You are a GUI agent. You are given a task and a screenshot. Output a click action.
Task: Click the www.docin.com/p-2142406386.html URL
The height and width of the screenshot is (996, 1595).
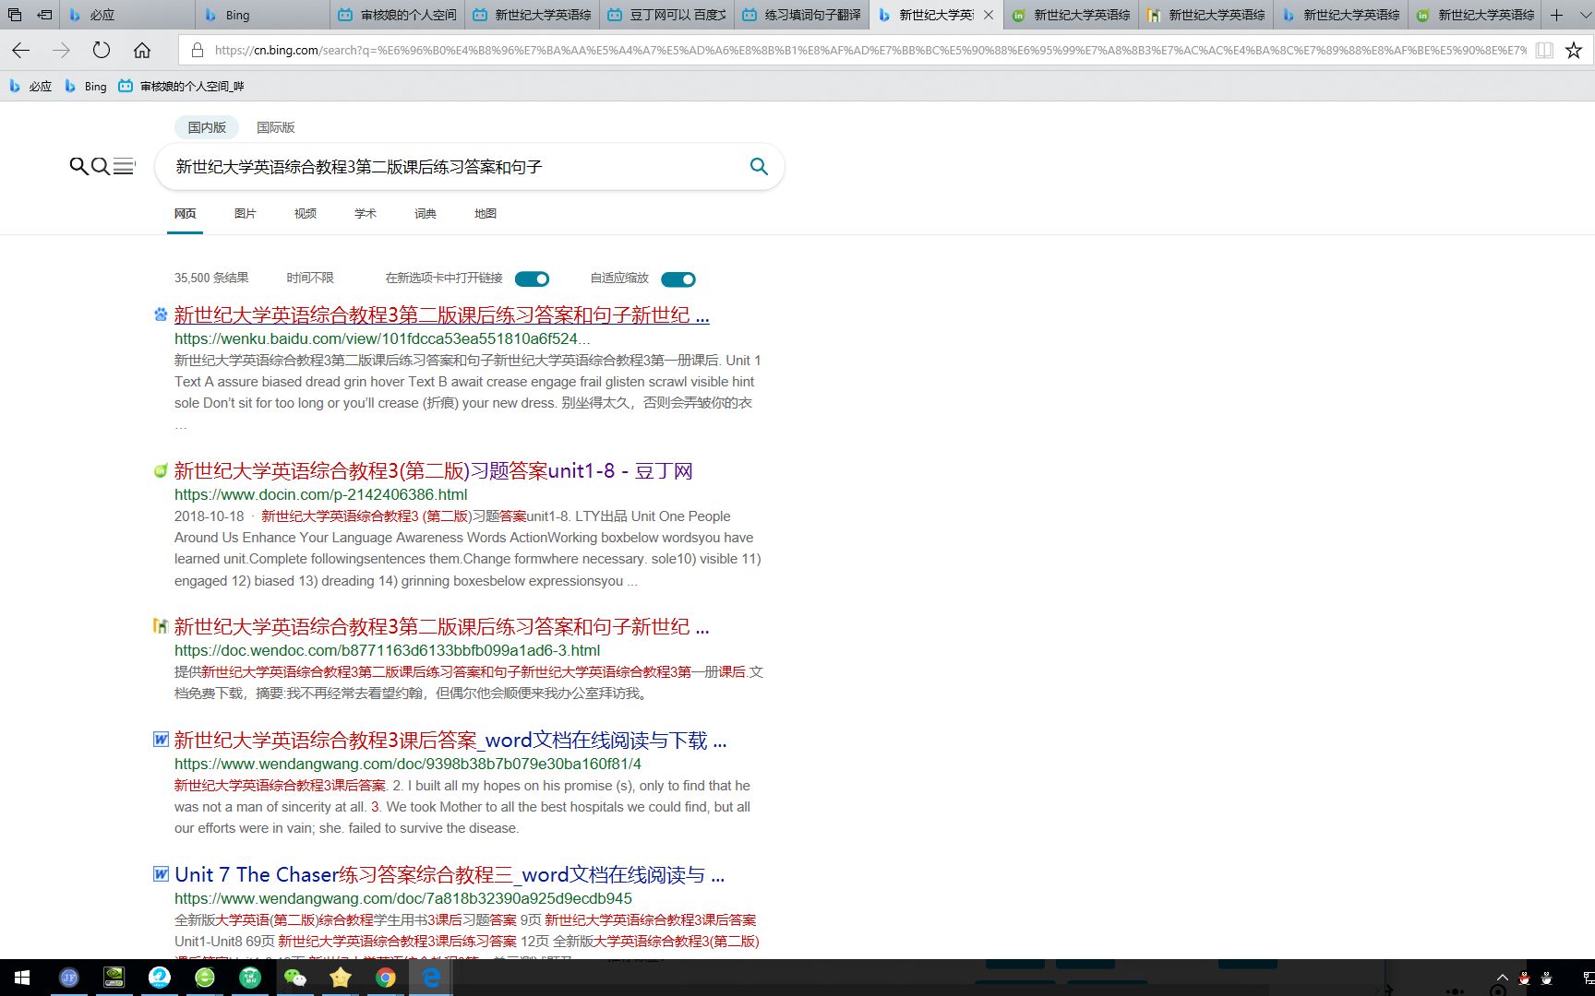pyautogui.click(x=320, y=494)
